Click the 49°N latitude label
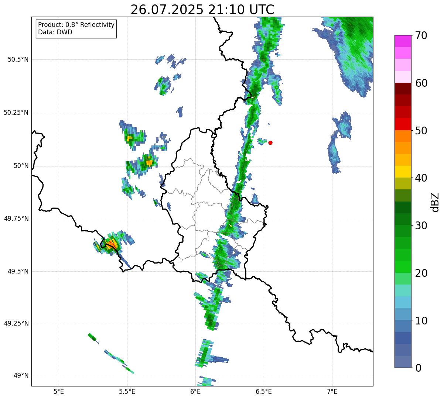 21,376
